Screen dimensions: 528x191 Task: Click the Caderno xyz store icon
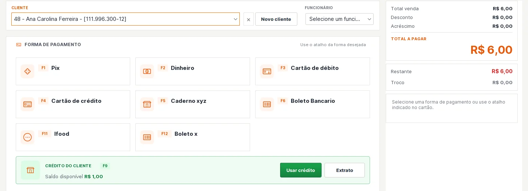147,104
